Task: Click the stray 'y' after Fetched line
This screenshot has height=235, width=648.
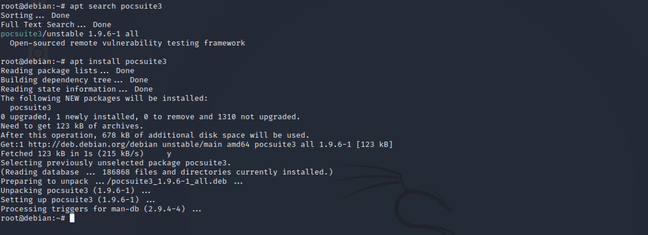Action: [169, 154]
